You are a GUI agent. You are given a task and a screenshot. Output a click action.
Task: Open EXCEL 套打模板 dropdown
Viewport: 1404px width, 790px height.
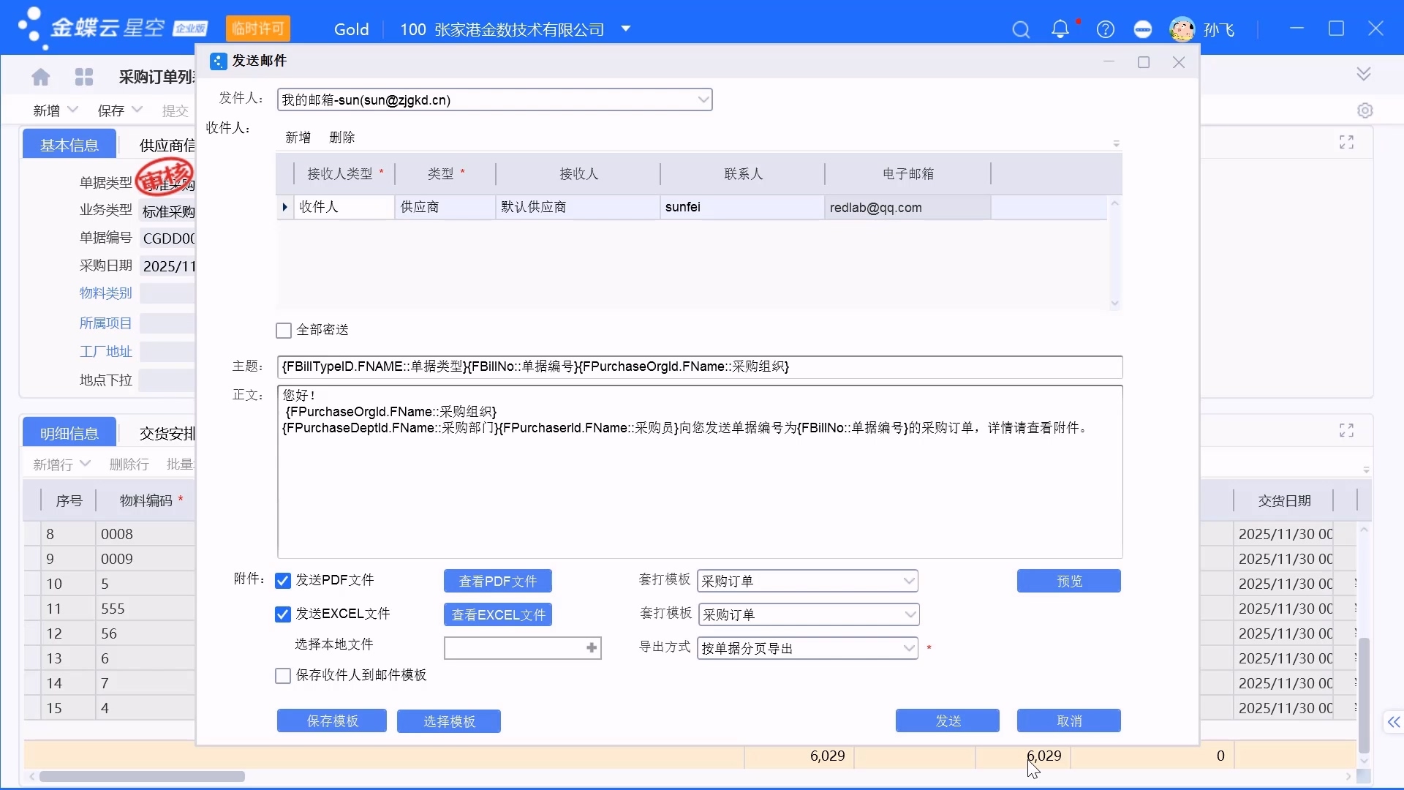click(910, 614)
